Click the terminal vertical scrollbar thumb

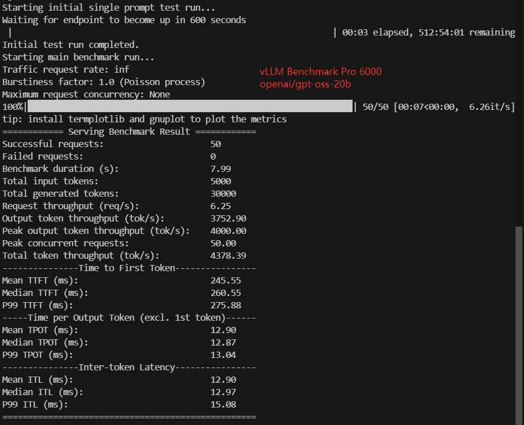[519, 325]
